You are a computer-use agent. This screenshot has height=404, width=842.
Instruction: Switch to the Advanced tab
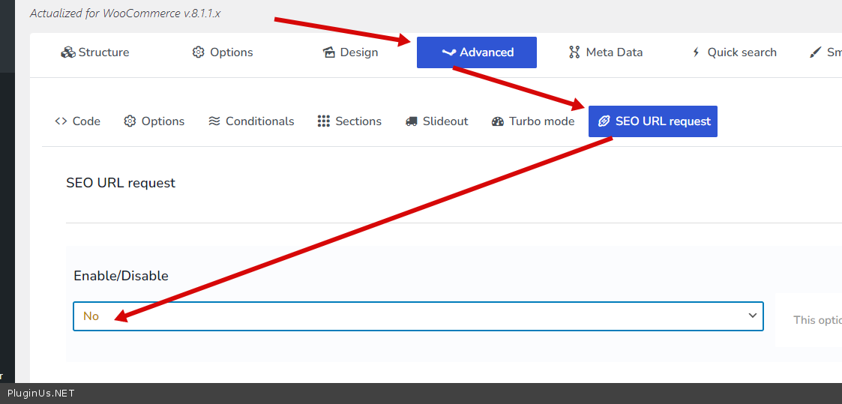477,52
